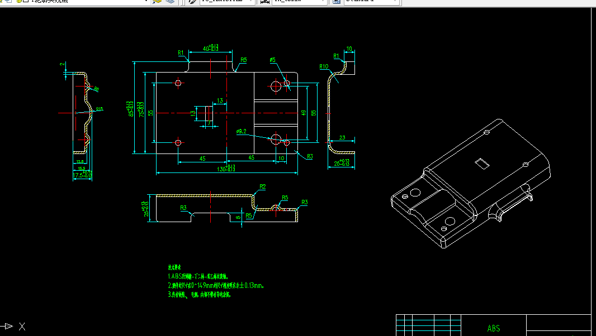This screenshot has width=596, height=336.
Task: Select note line 1 starting with ABS
Action: click(198, 276)
